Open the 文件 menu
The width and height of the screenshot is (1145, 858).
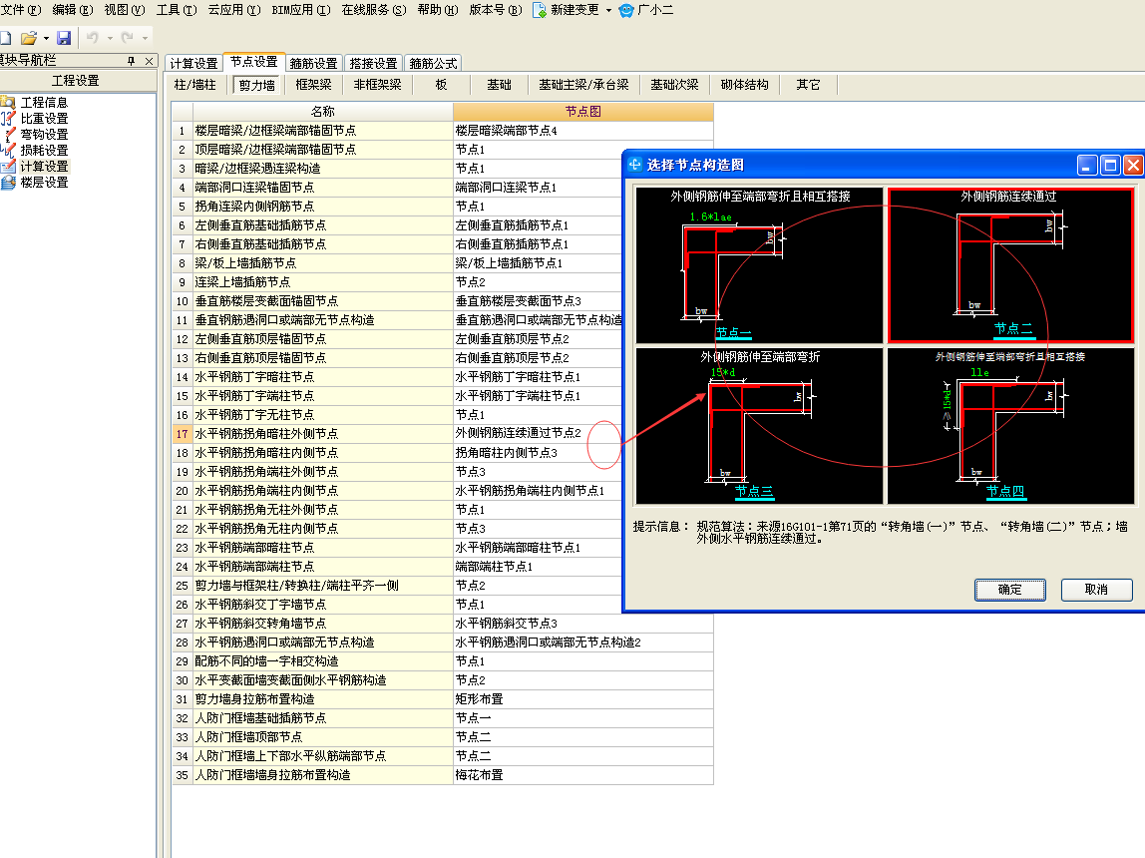click(x=20, y=10)
